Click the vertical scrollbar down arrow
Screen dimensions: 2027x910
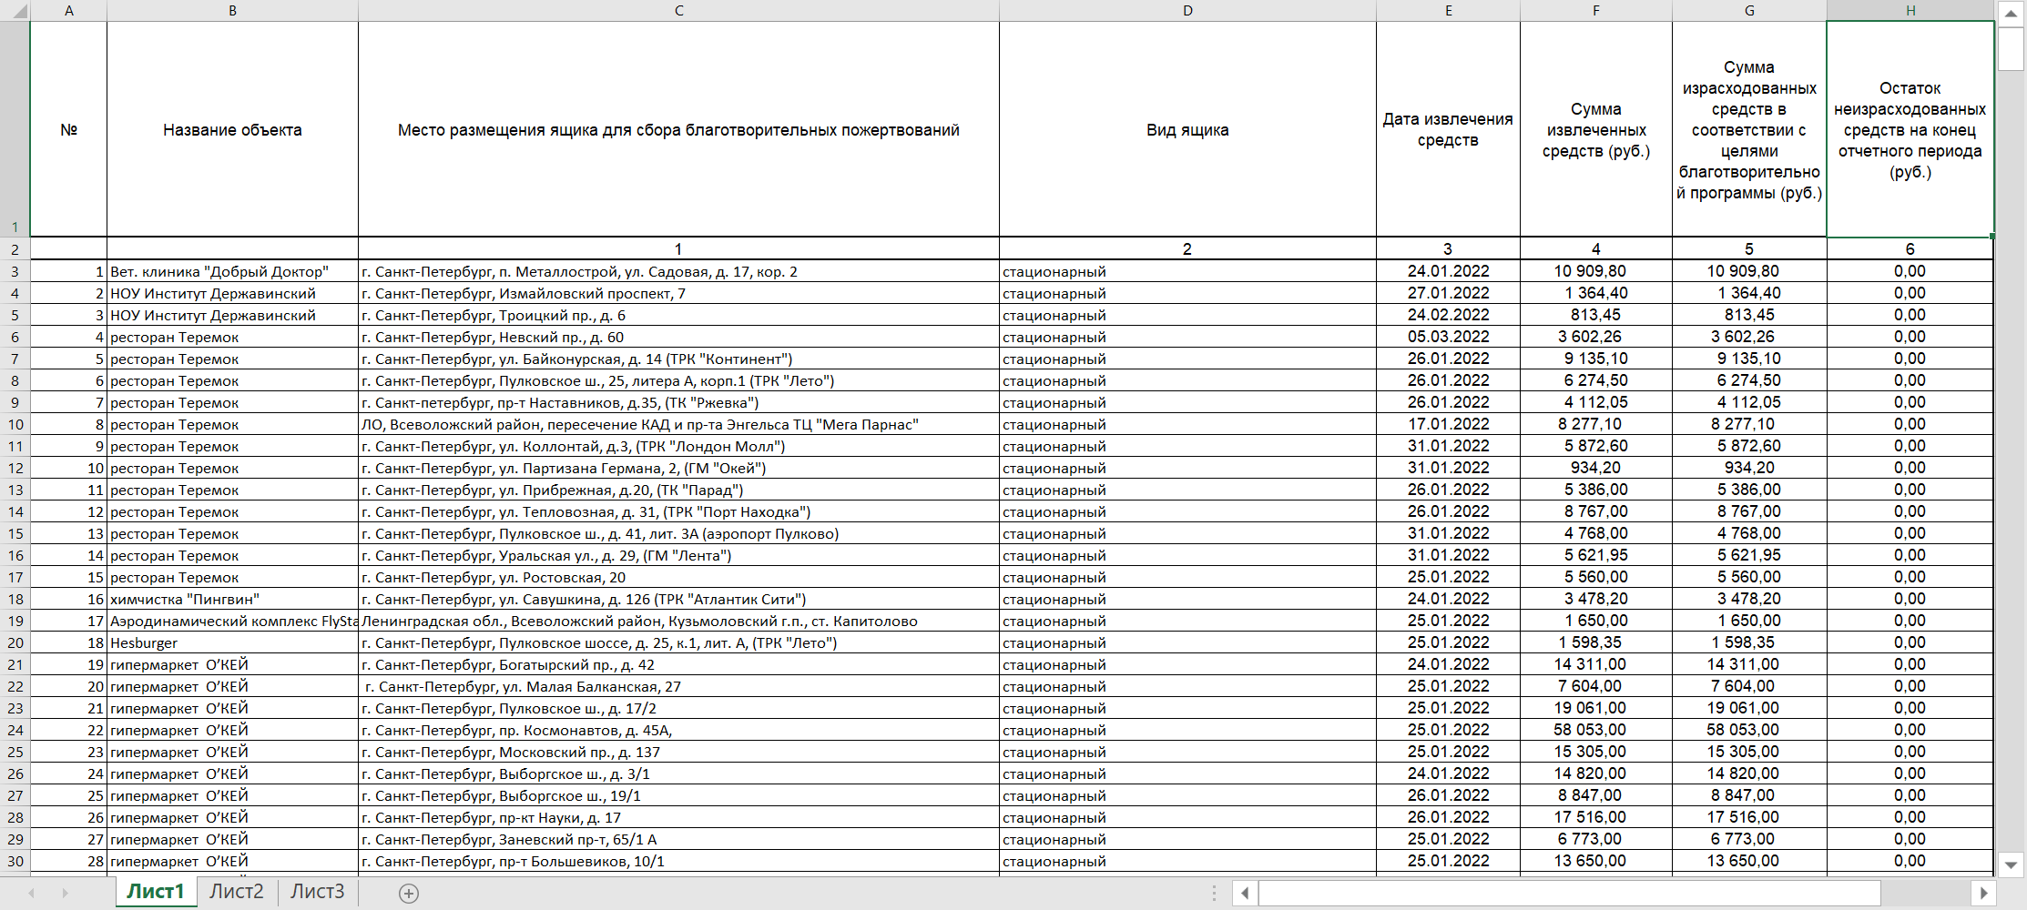[2011, 864]
